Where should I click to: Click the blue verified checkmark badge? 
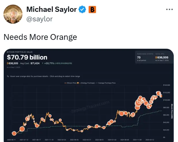82,10
